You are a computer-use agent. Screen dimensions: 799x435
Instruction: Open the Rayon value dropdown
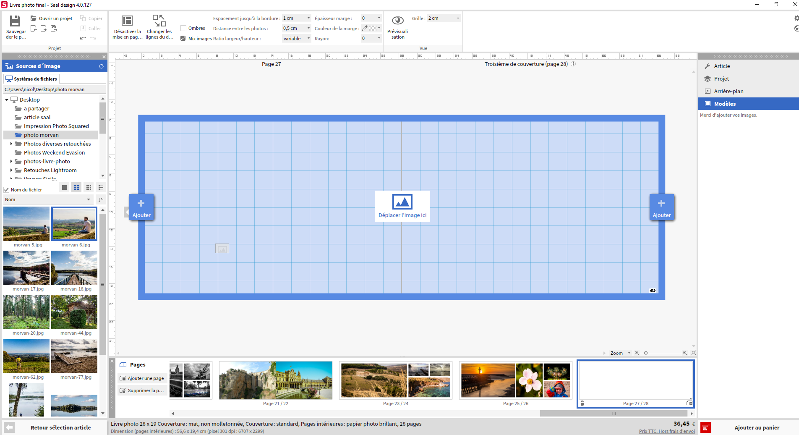pyautogui.click(x=371, y=38)
